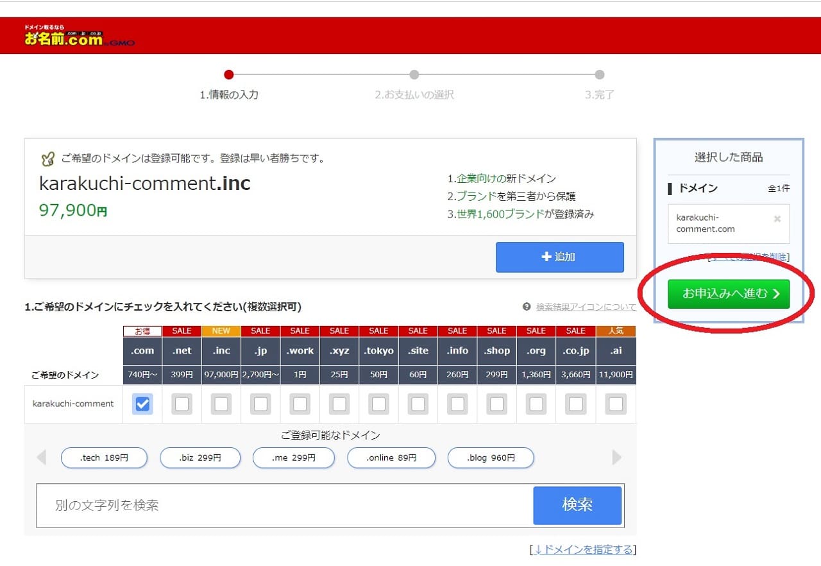Open the ドメインを指定する link
Image resolution: width=821 pixels, height=566 pixels.
[x=583, y=549]
